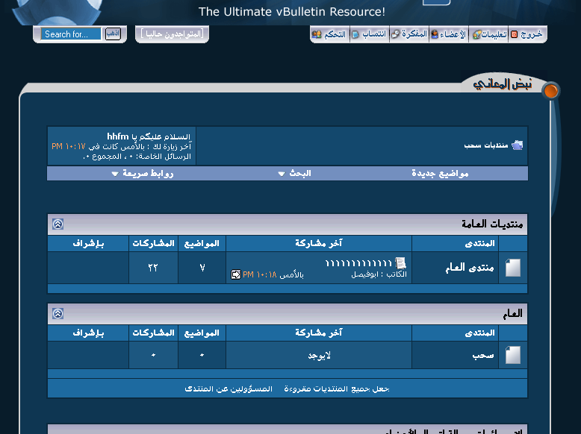Click the go-to-last-post arrow icon
This screenshot has width=581, height=434.
tap(236, 274)
